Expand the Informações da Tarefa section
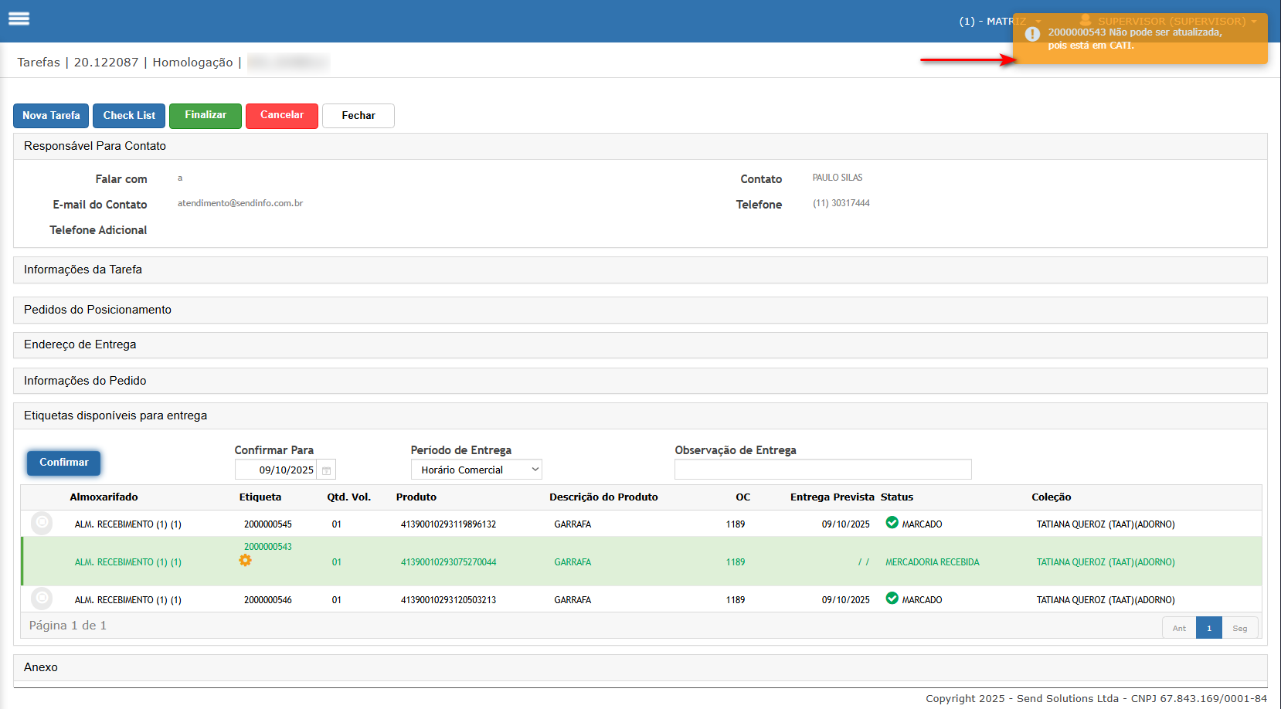 coord(83,270)
